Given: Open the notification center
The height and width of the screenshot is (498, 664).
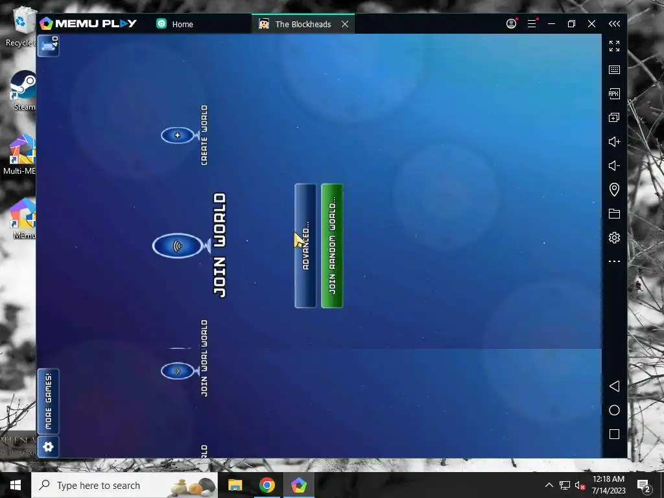Looking at the screenshot, I should pos(644,486).
